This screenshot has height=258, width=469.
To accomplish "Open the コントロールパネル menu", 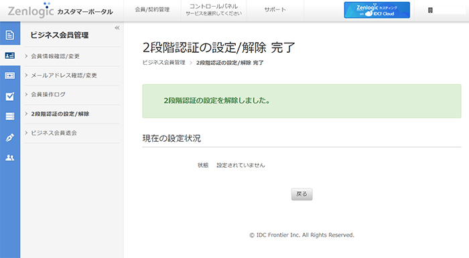I will point(214,9).
